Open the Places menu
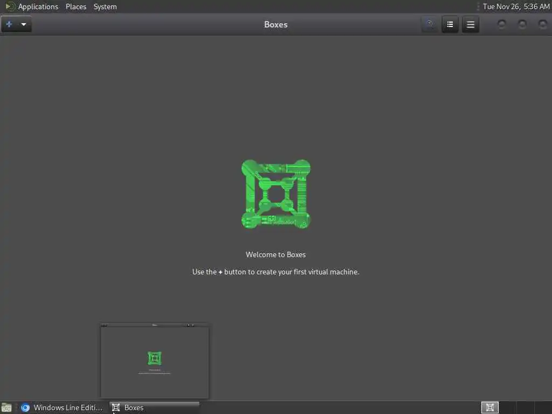 click(75, 6)
